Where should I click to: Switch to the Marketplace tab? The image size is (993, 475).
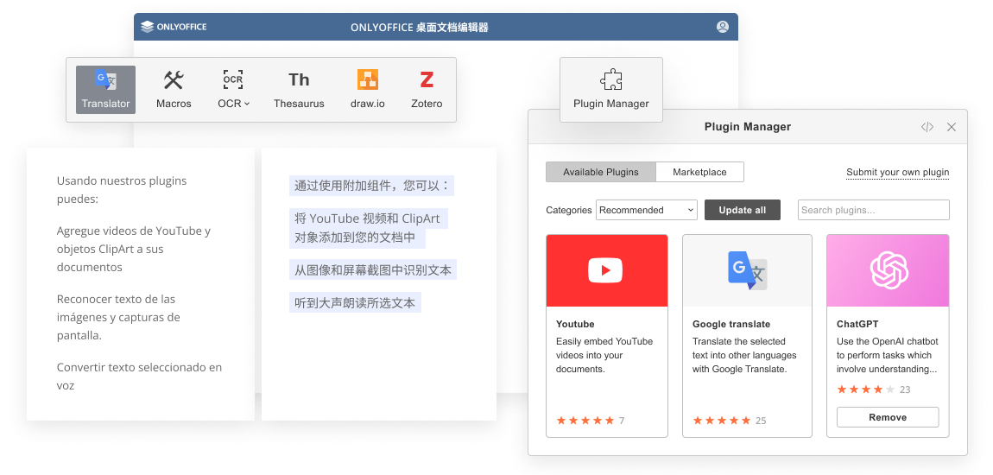click(x=699, y=172)
